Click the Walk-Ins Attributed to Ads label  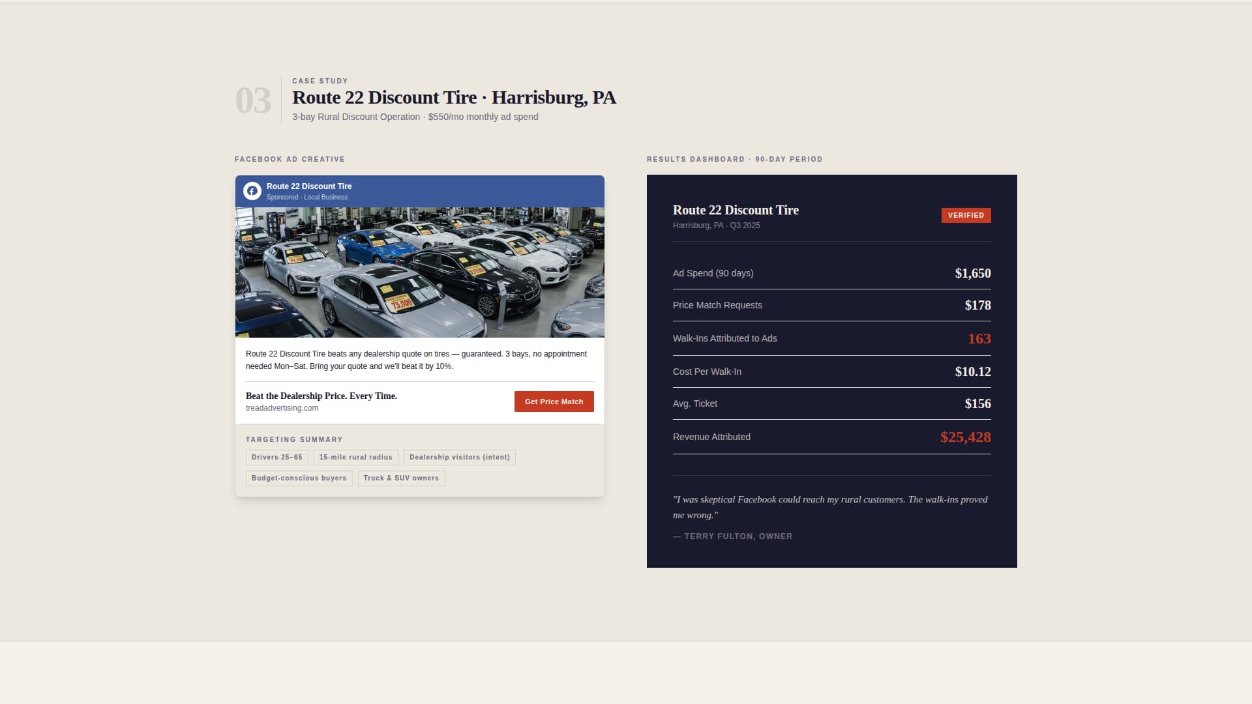click(x=724, y=338)
